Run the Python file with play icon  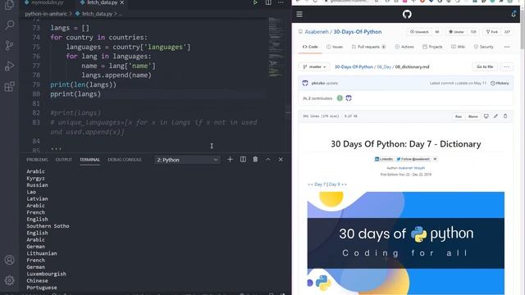pyautogui.click(x=255, y=2)
